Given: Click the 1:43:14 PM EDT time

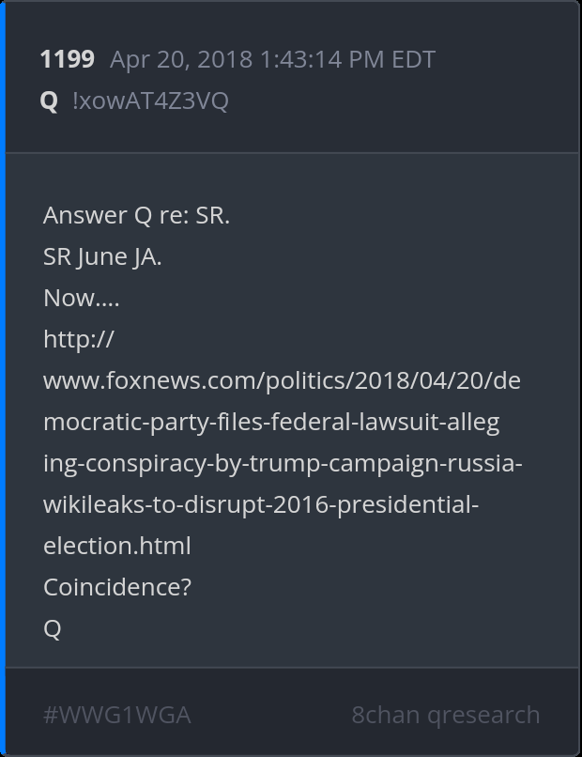Looking at the screenshot, I should pyautogui.click(x=347, y=60).
